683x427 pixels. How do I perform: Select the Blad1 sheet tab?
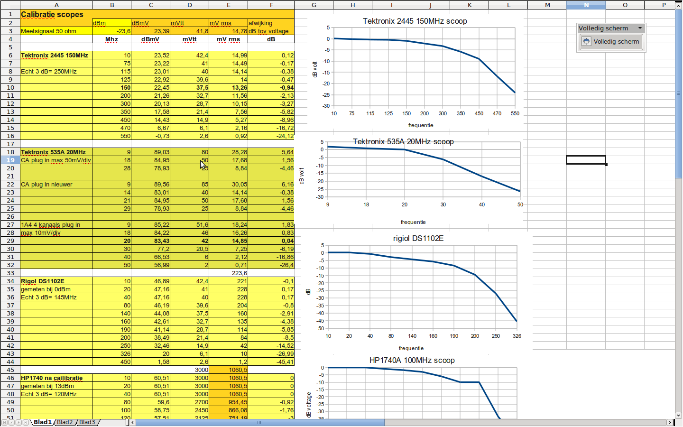pos(42,422)
